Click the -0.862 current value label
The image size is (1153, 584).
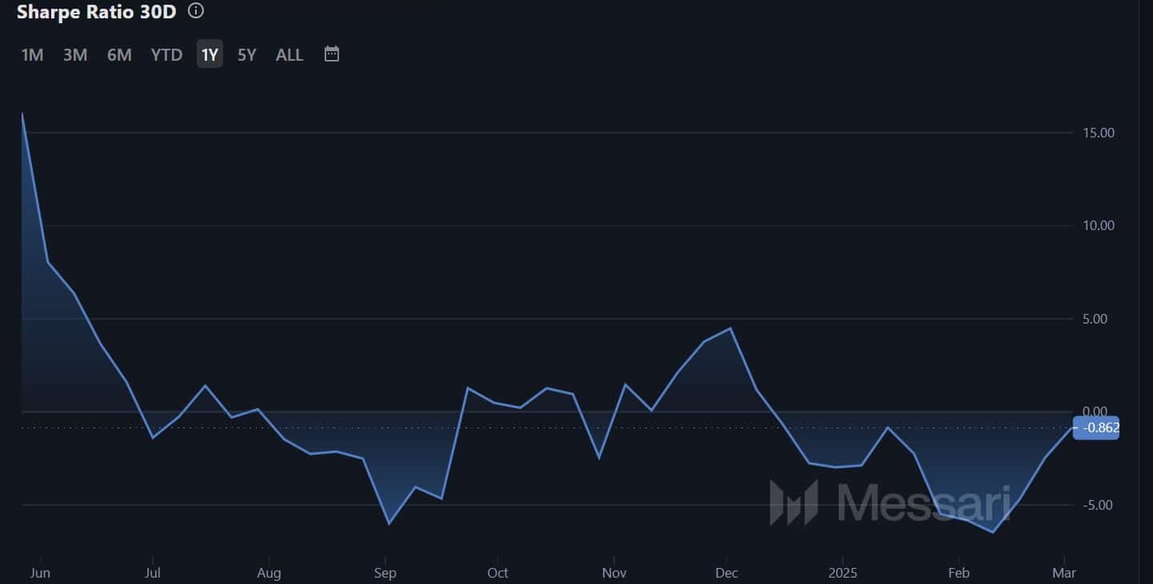pos(1096,428)
